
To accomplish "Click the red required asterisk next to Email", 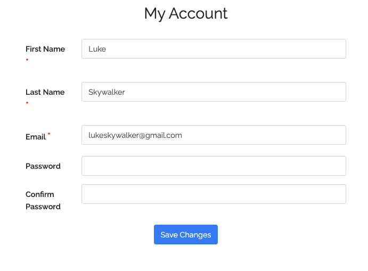I will pyautogui.click(x=49, y=134).
